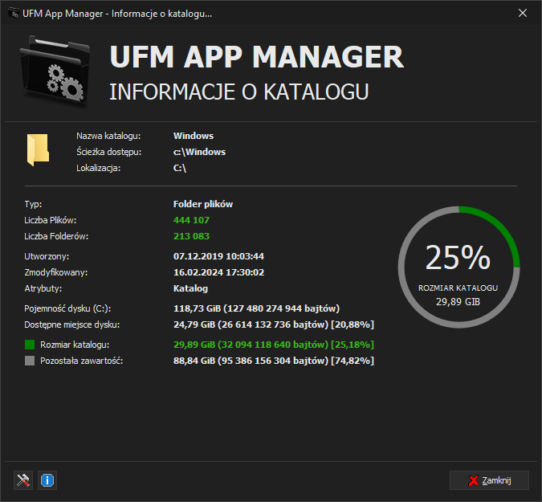Click the file count '444 107'

191,220
